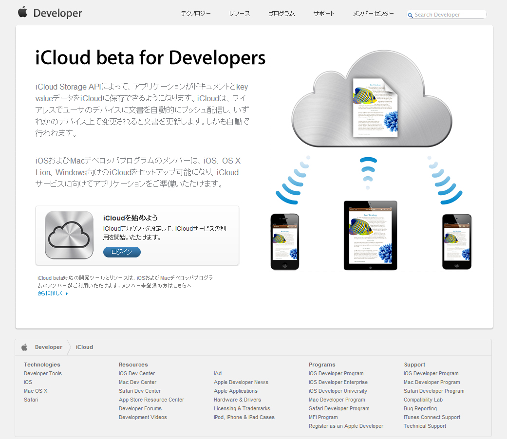Open Licensing & Trademarks link
This screenshot has height=439, width=507.
(242, 408)
